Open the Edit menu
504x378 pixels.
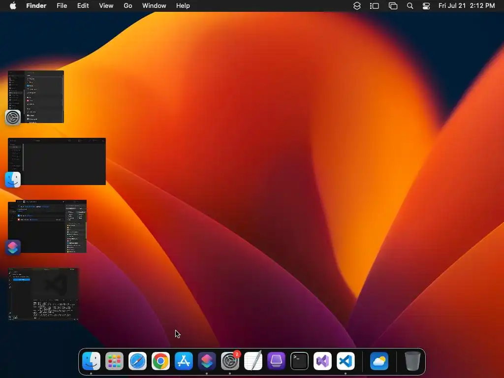pos(83,6)
